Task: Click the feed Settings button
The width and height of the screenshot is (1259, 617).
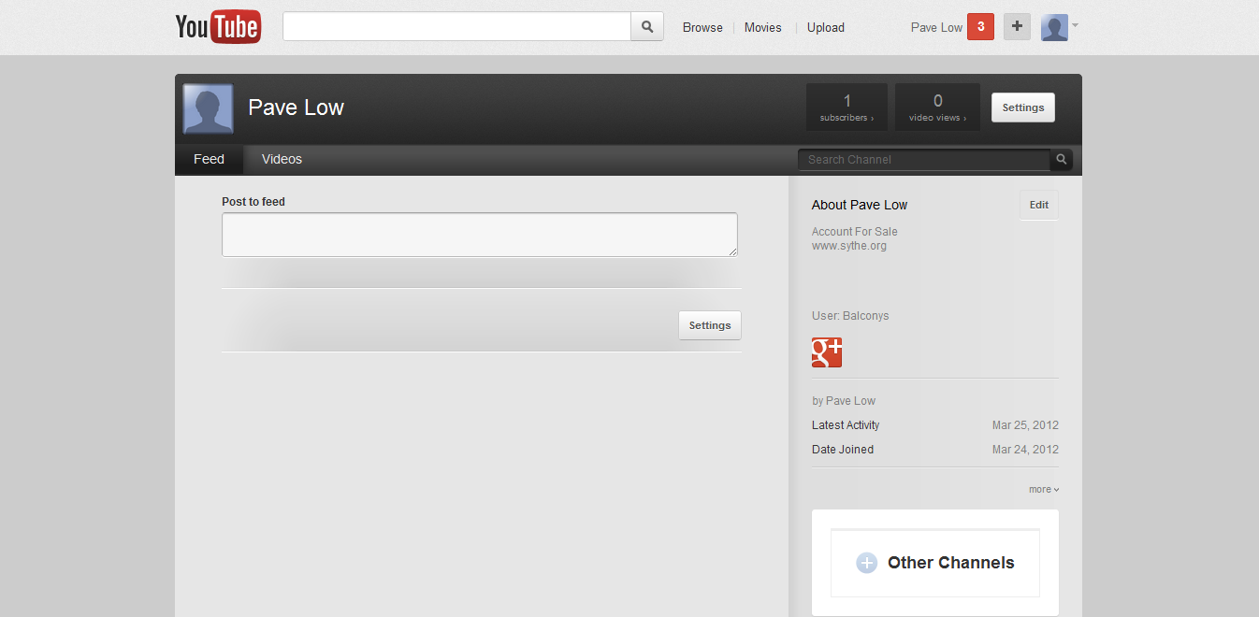Action: coord(710,325)
